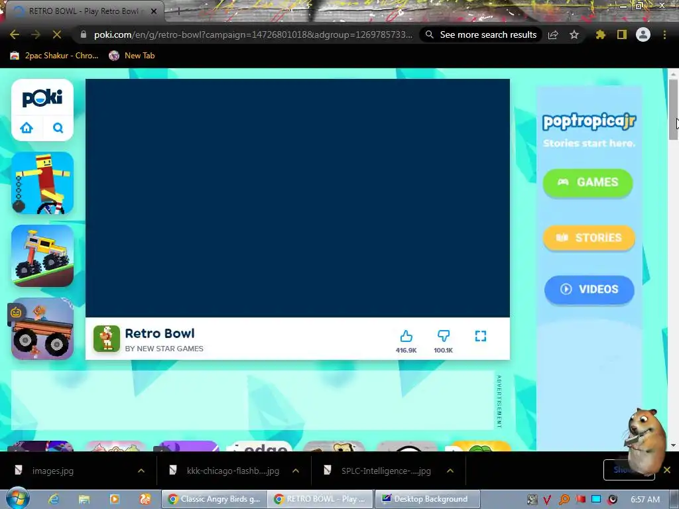Open Windows Media Player taskbar icon

point(114,499)
